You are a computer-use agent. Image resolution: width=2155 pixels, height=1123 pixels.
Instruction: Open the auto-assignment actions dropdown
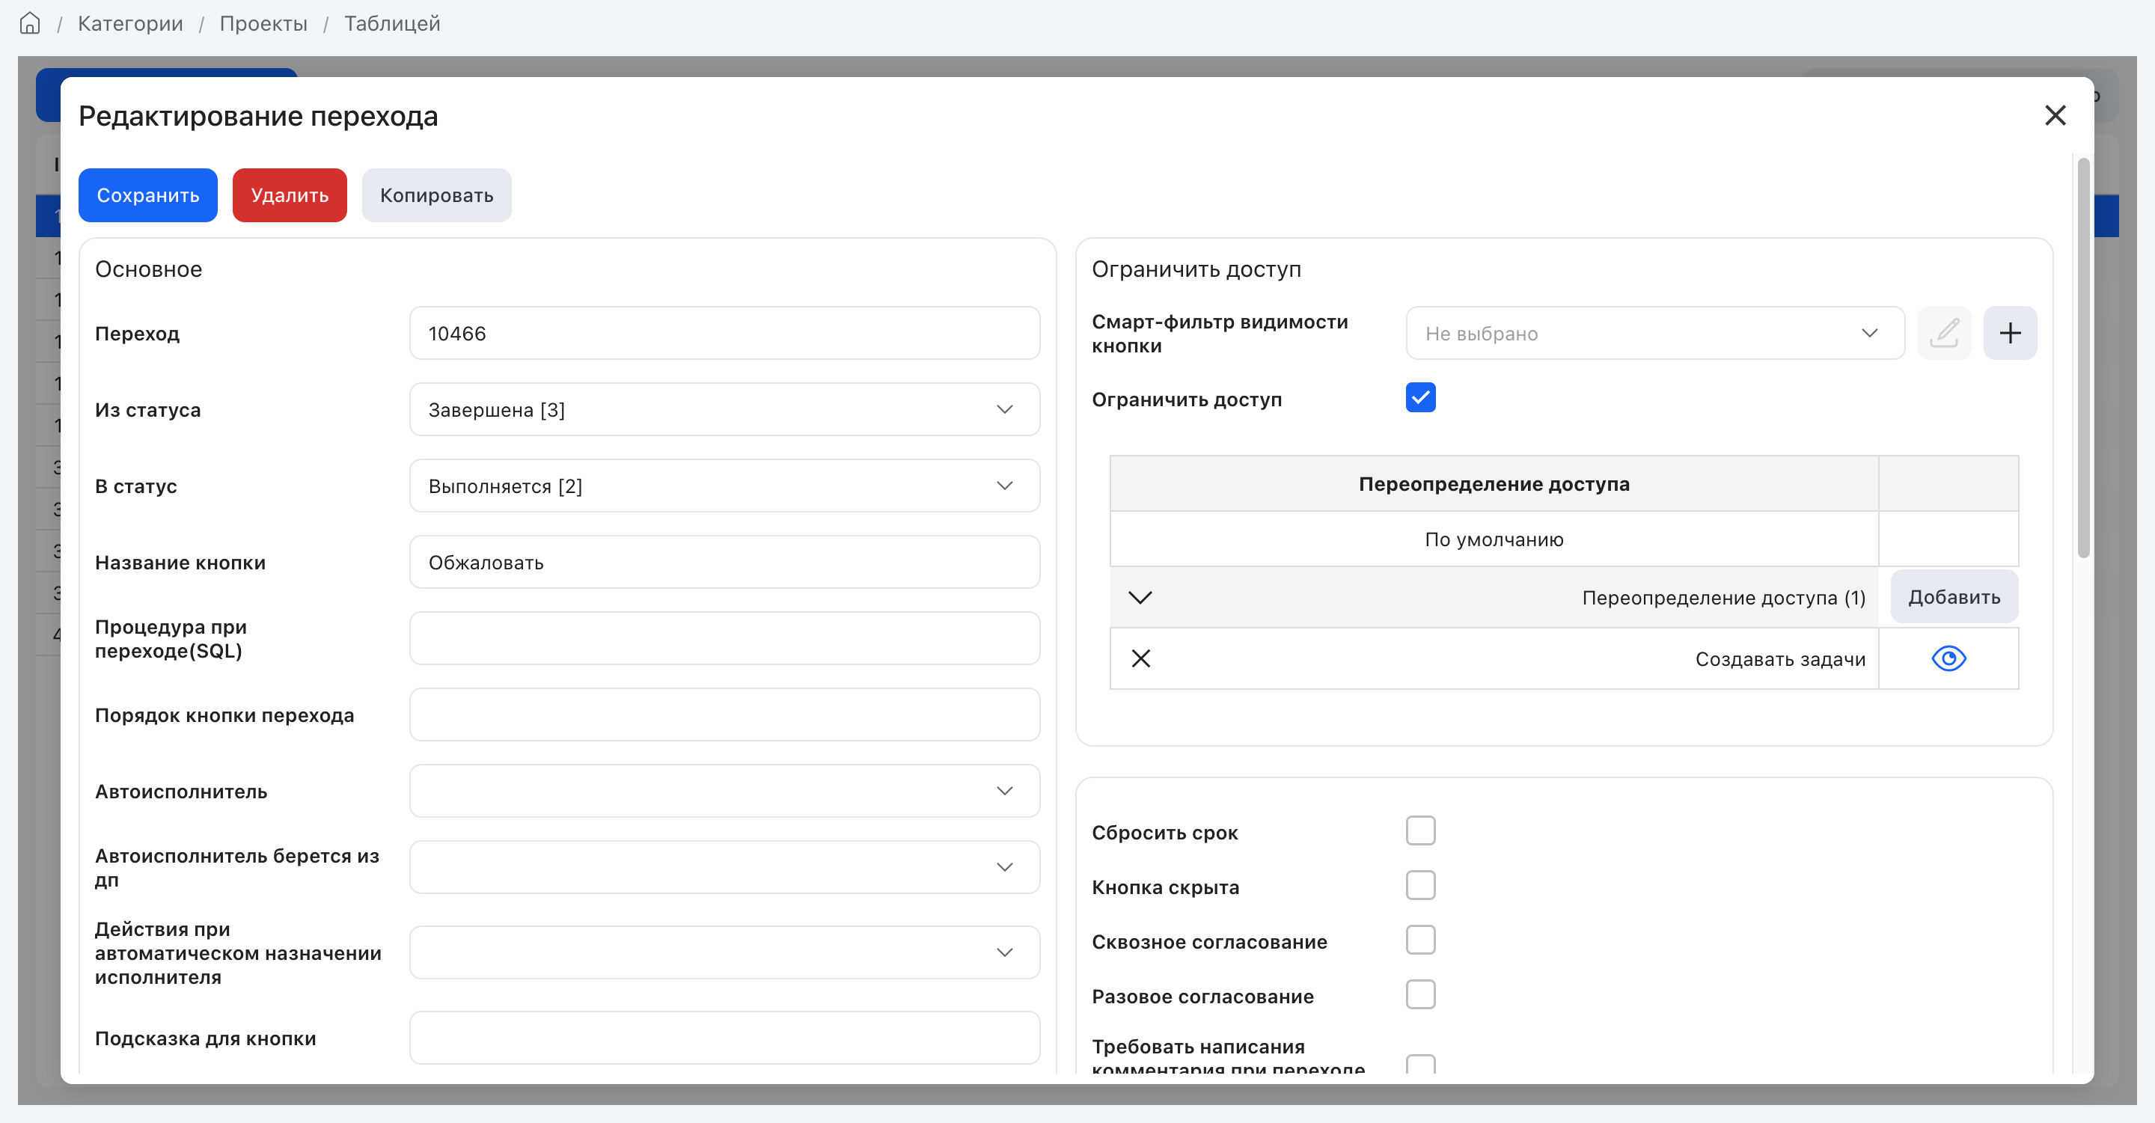[x=724, y=952]
